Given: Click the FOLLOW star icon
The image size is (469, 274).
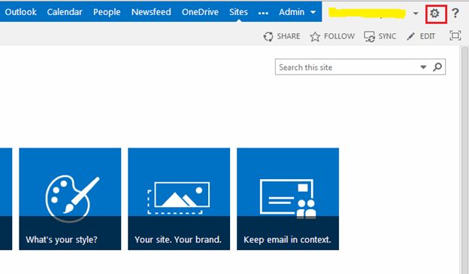Looking at the screenshot, I should point(315,37).
